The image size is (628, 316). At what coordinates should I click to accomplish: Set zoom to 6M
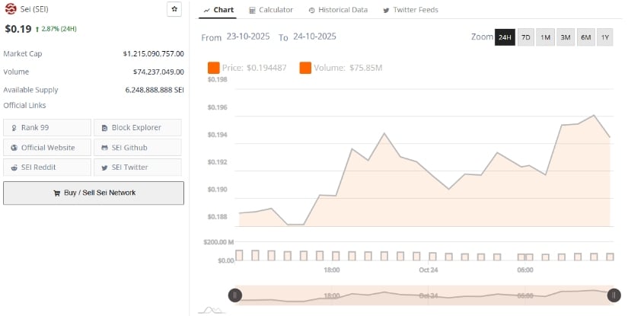click(x=585, y=37)
